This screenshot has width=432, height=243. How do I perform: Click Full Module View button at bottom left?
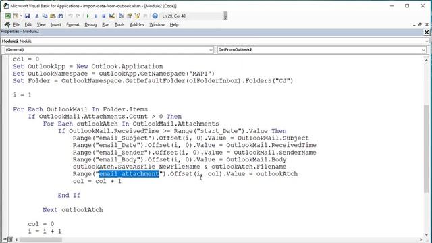tap(10, 240)
